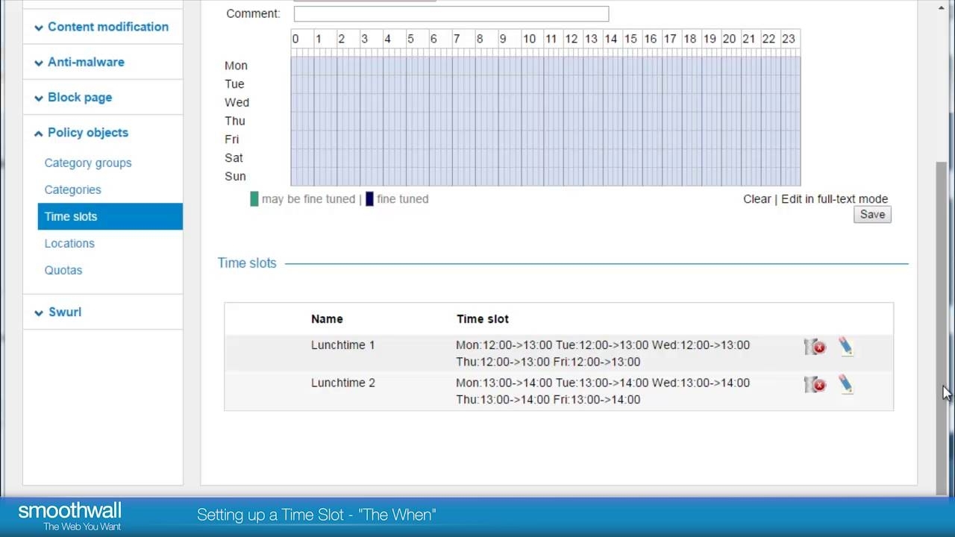Click Lunchtime 1 schedule text Mon:12:00->13:00
The width and height of the screenshot is (955, 537).
[504, 345]
